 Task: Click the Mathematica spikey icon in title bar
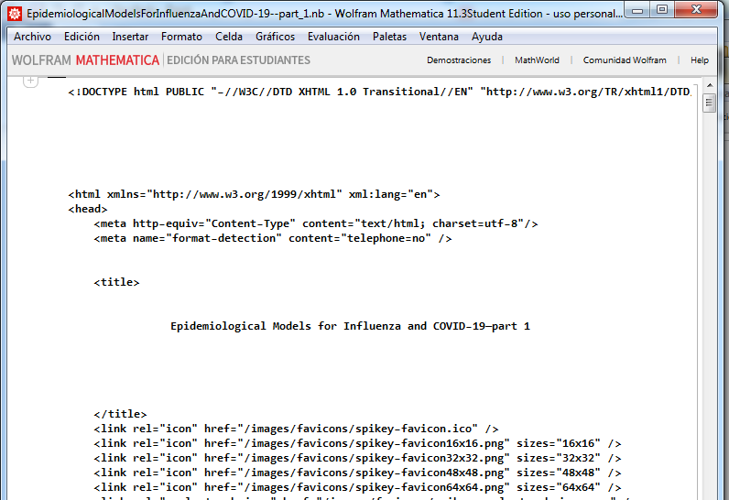15,14
